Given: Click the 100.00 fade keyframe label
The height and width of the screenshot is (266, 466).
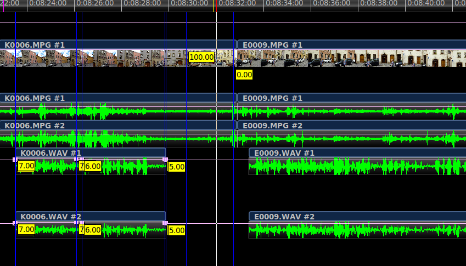Looking at the screenshot, I should click(x=201, y=57).
